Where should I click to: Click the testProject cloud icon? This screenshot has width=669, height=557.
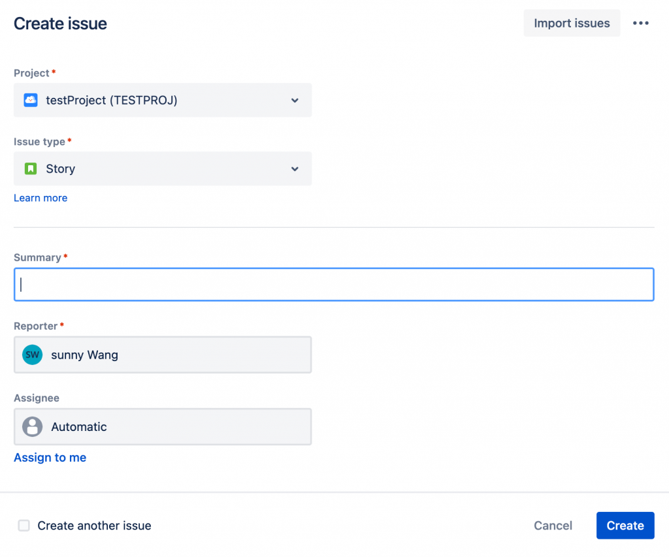tap(30, 100)
